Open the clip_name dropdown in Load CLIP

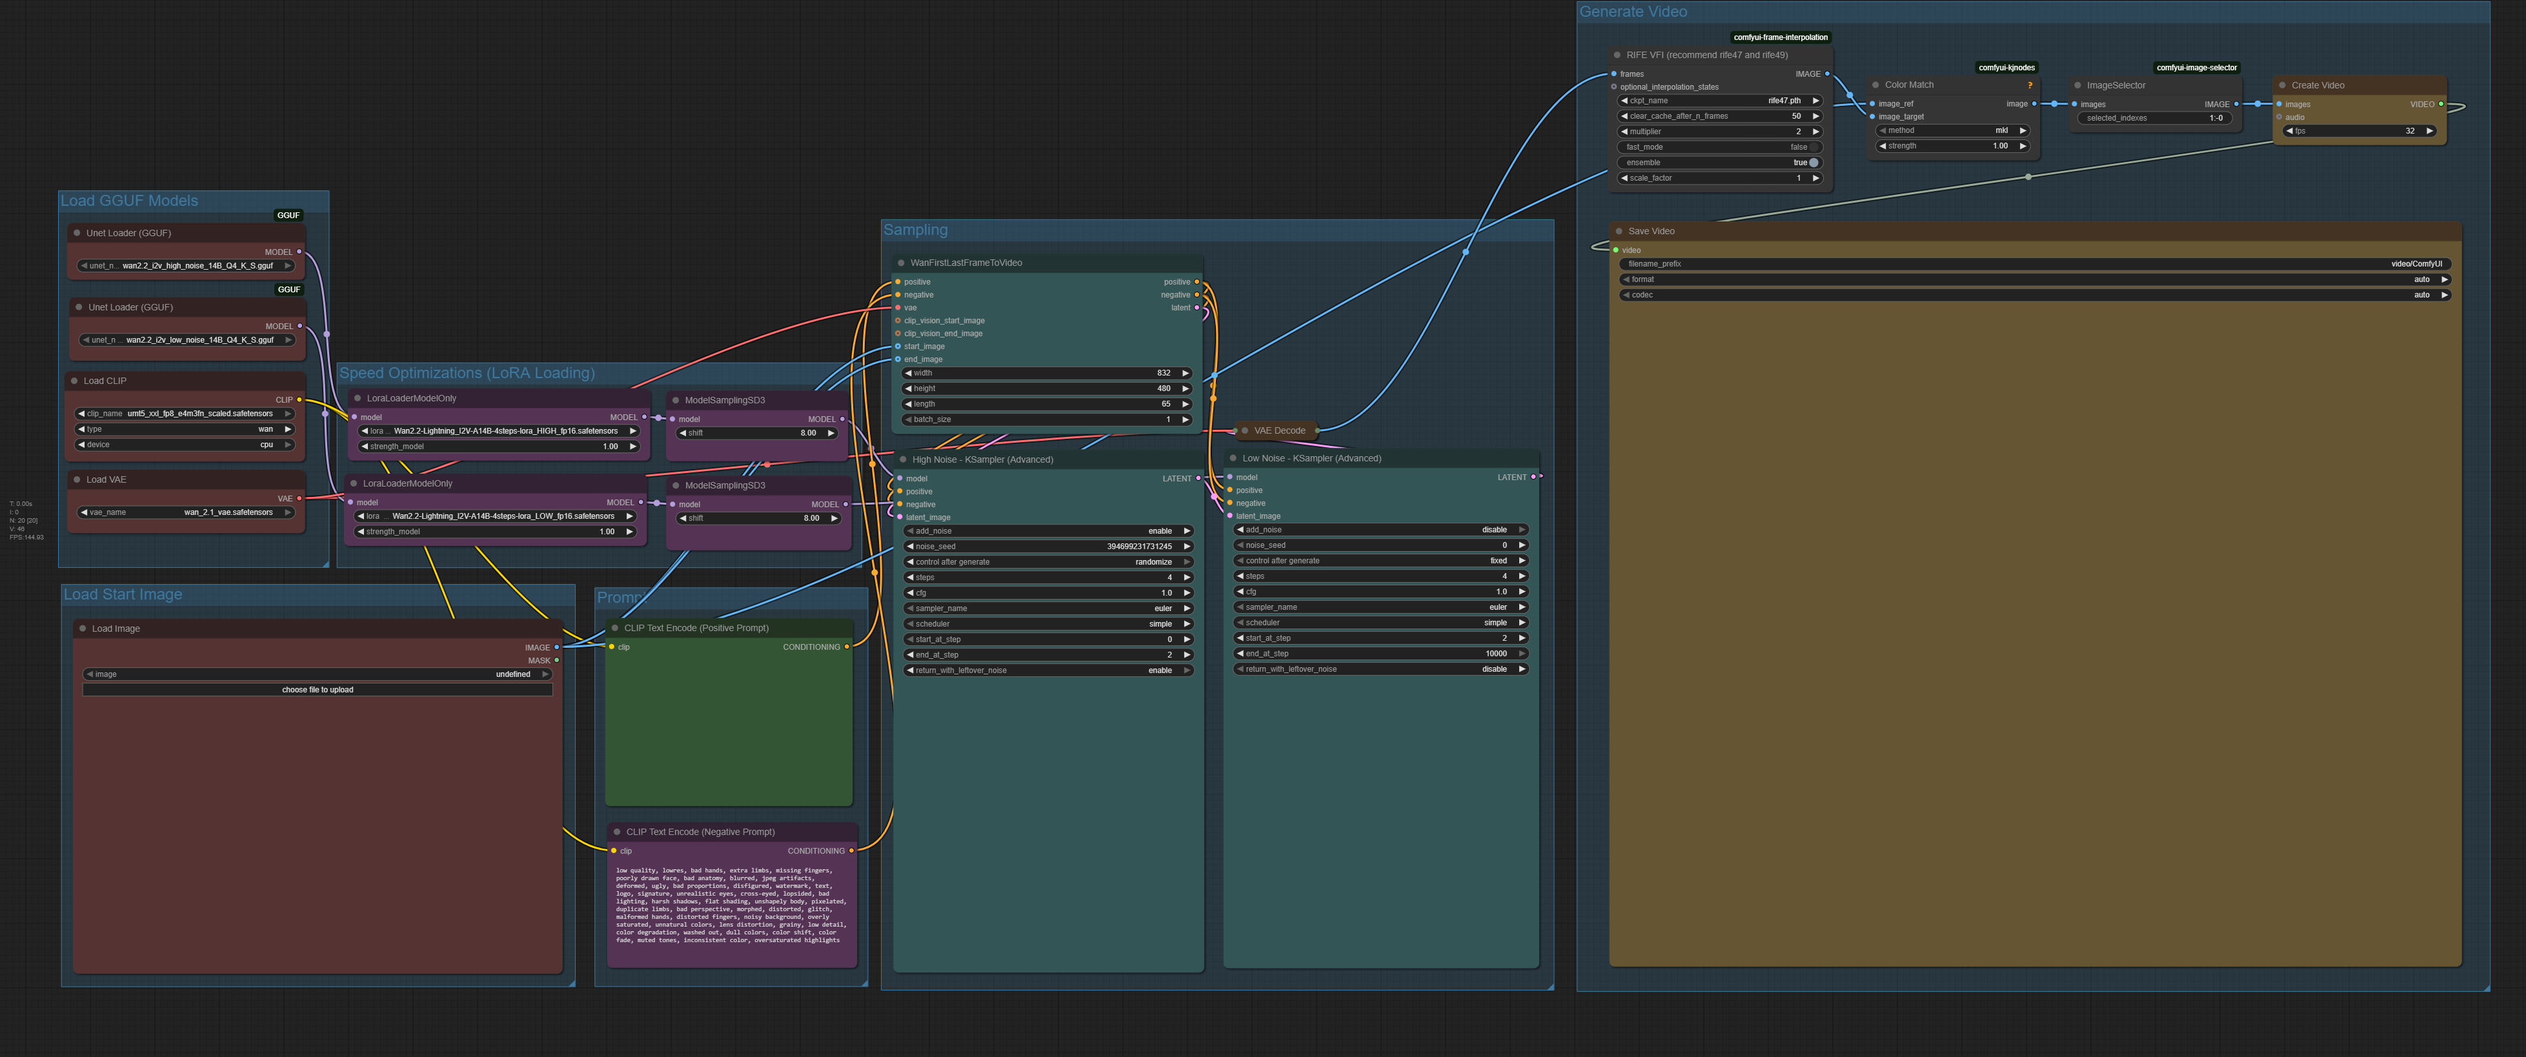tap(185, 414)
